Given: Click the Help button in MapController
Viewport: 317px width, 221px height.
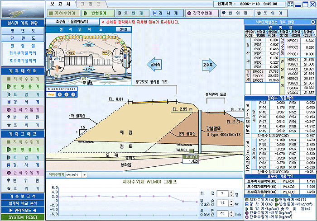Looking at the screenshot, I should [51, 94].
